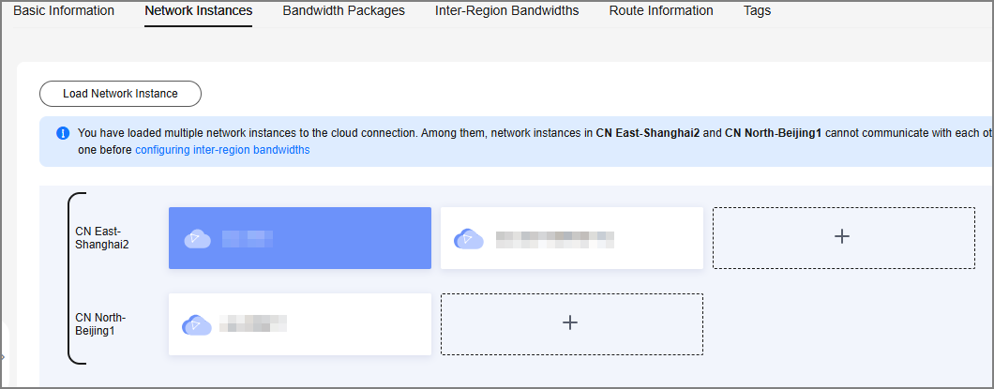
Task: Click the cloud icon in the white Shanghai2 card
Action: click(x=469, y=239)
